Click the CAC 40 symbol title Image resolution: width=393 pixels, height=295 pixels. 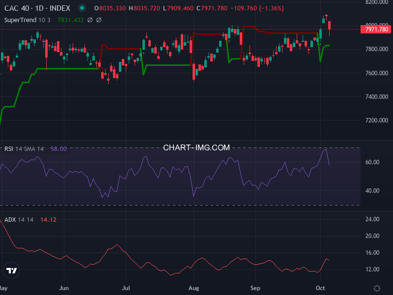[37, 8]
